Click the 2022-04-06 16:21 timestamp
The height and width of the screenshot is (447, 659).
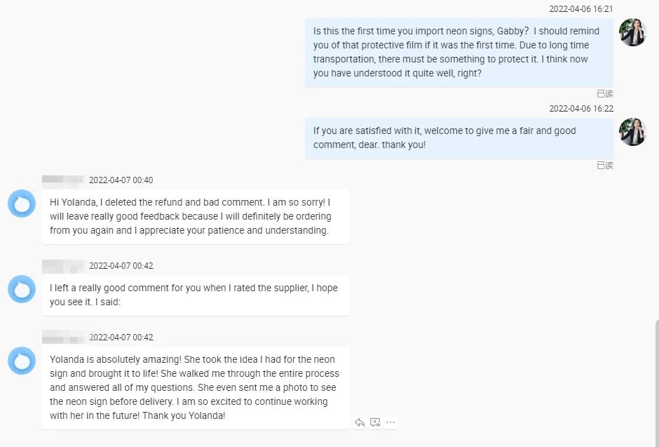coord(580,9)
